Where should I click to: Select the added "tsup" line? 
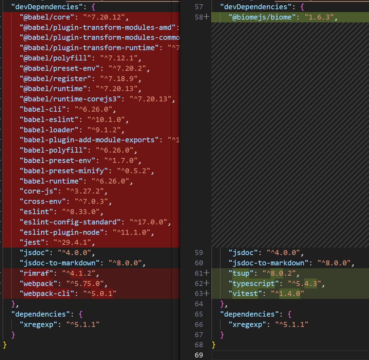pyautogui.click(x=264, y=274)
